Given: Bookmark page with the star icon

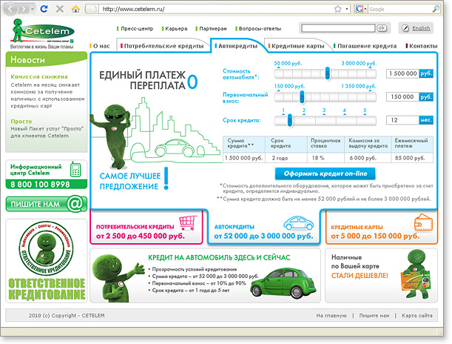Looking at the screenshot, I should 338,9.
